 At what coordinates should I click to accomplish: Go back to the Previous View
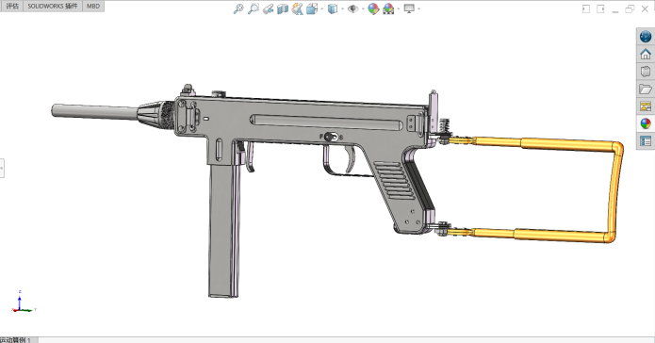[x=268, y=8]
